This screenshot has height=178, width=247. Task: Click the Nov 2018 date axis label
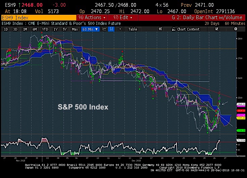[x=20, y=161]
